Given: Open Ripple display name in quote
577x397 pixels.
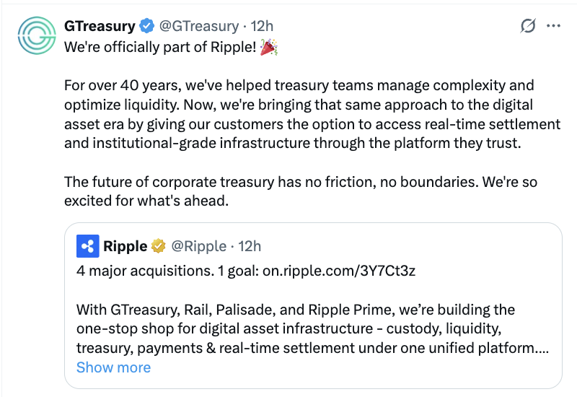Looking at the screenshot, I should (125, 246).
